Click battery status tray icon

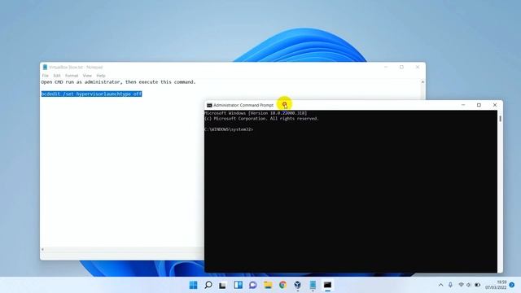click(x=478, y=285)
